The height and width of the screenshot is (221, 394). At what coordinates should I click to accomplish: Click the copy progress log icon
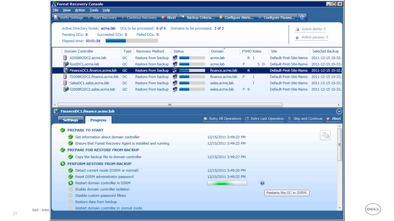tap(325, 135)
